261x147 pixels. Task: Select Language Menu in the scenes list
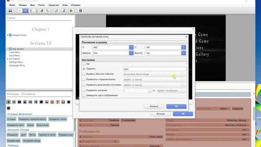click(17, 65)
